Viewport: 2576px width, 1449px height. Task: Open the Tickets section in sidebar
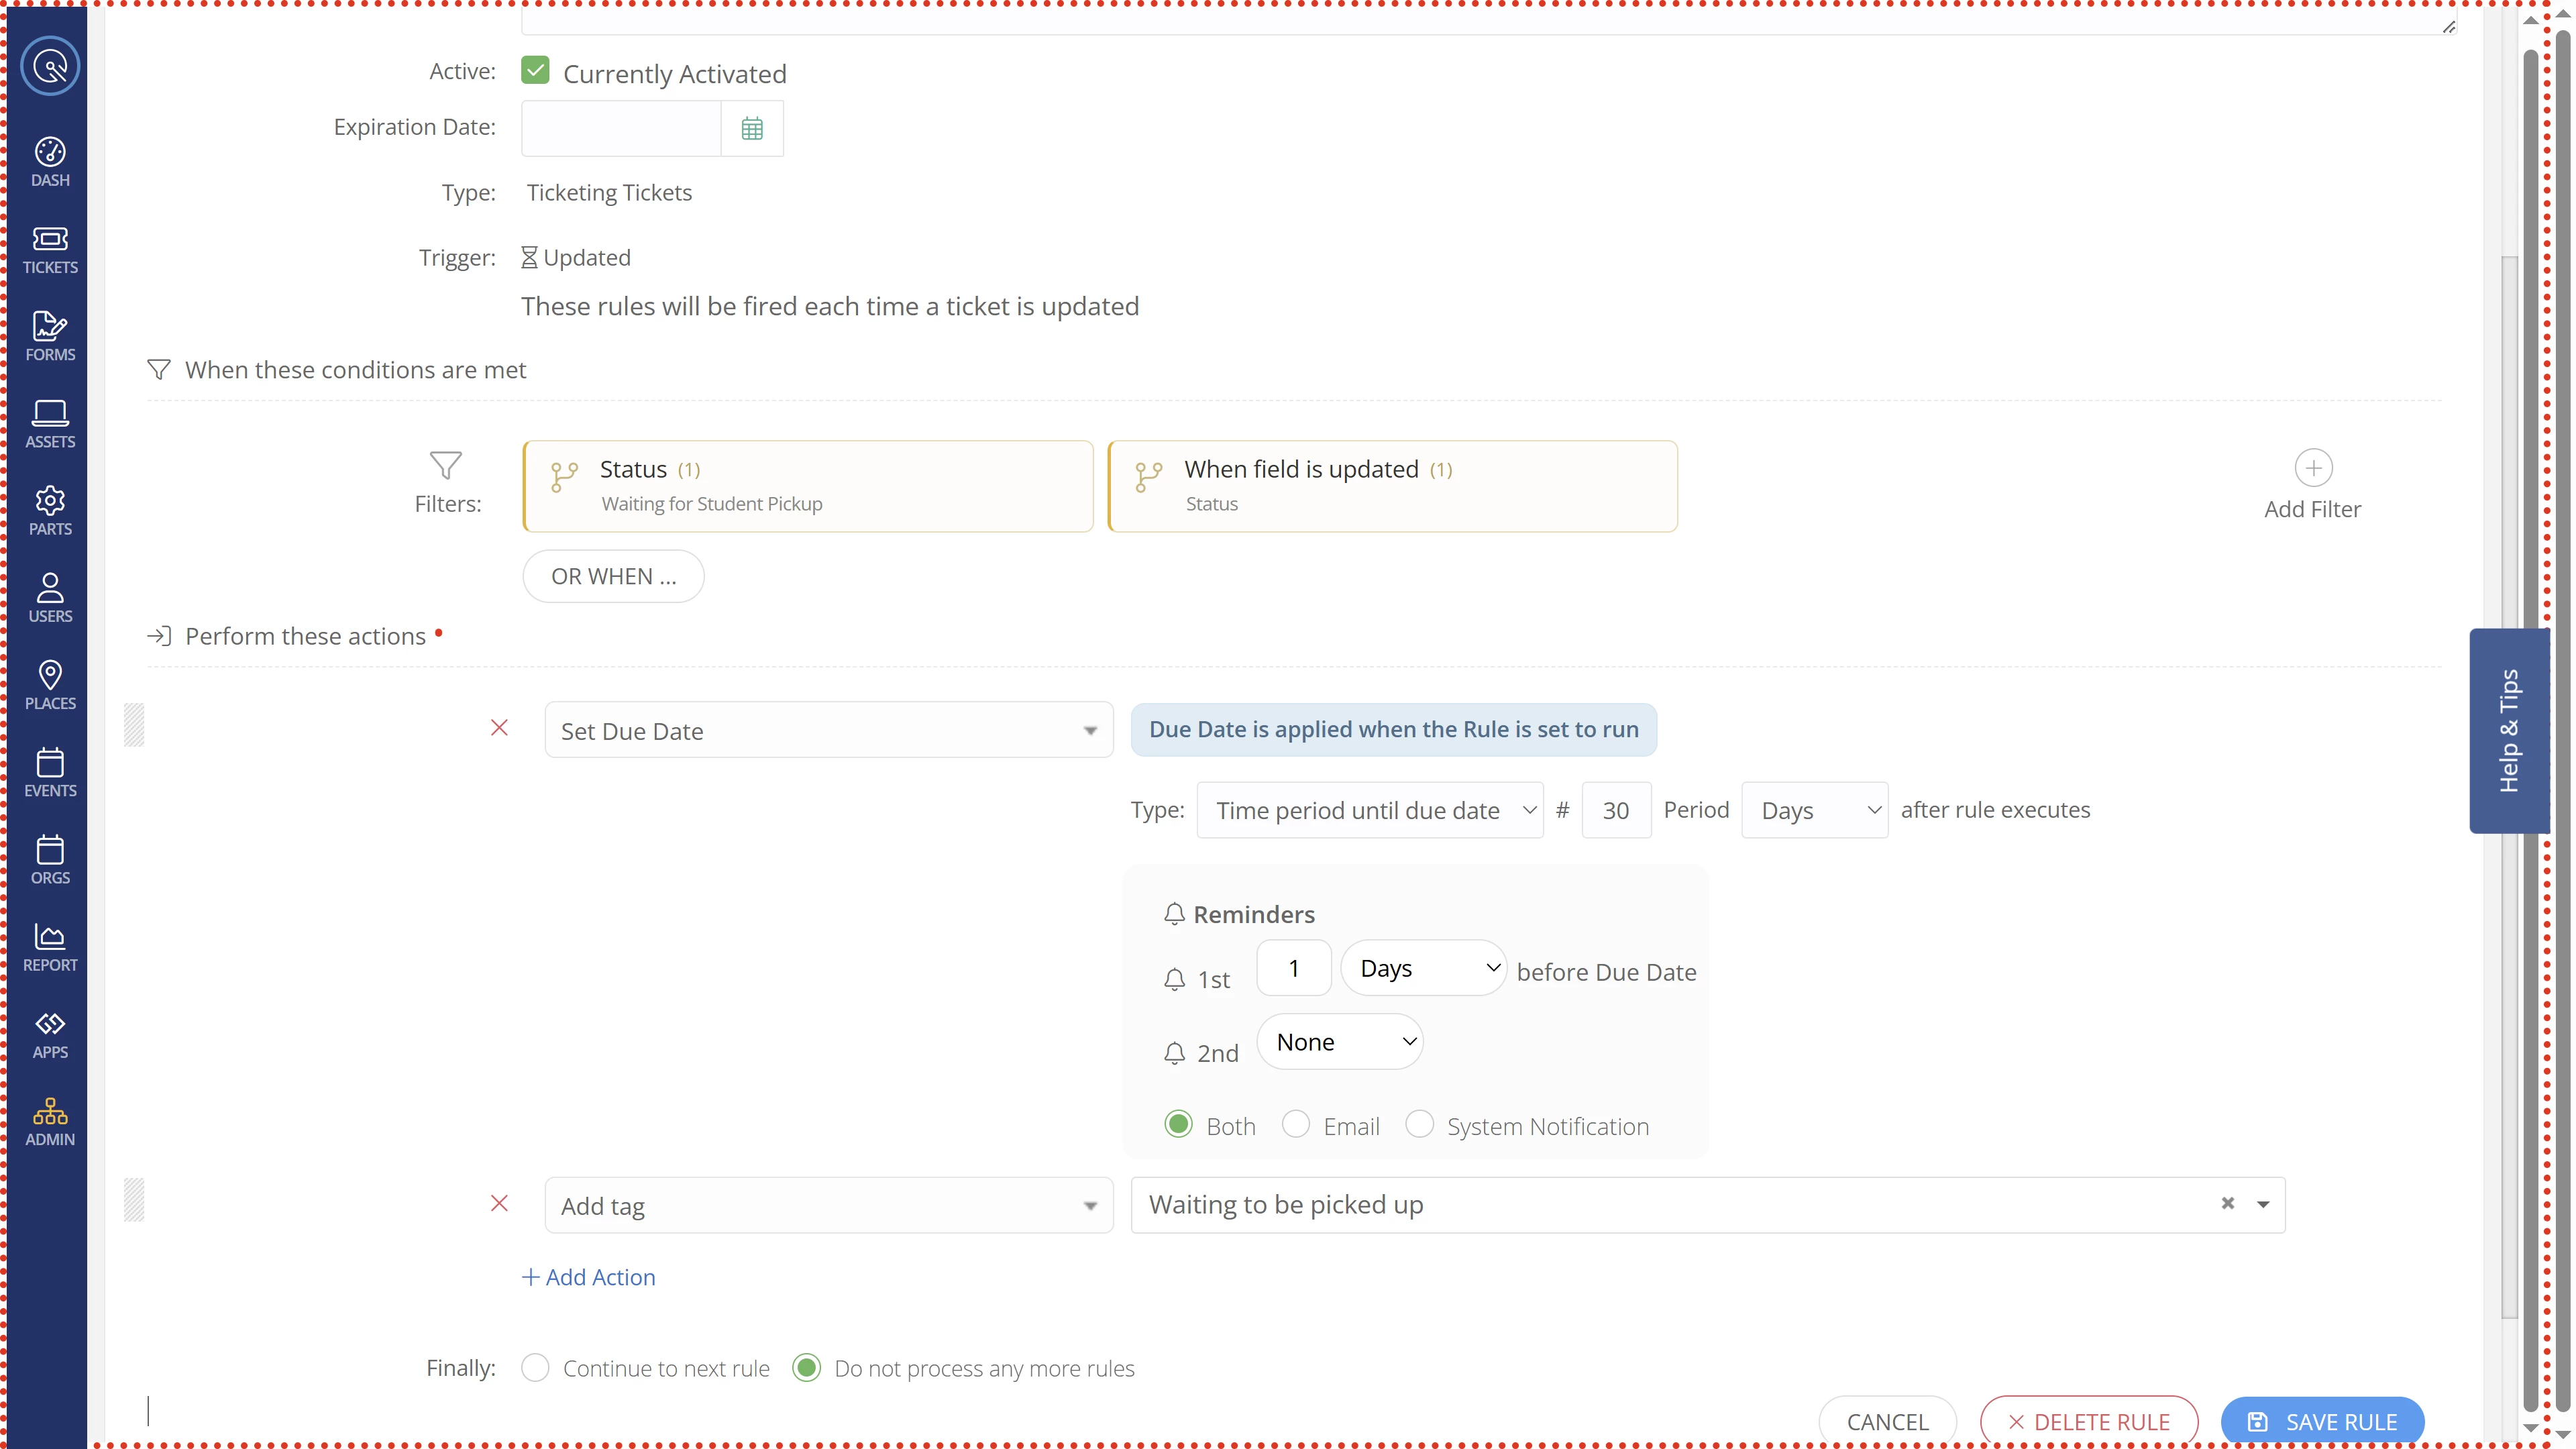click(50, 249)
